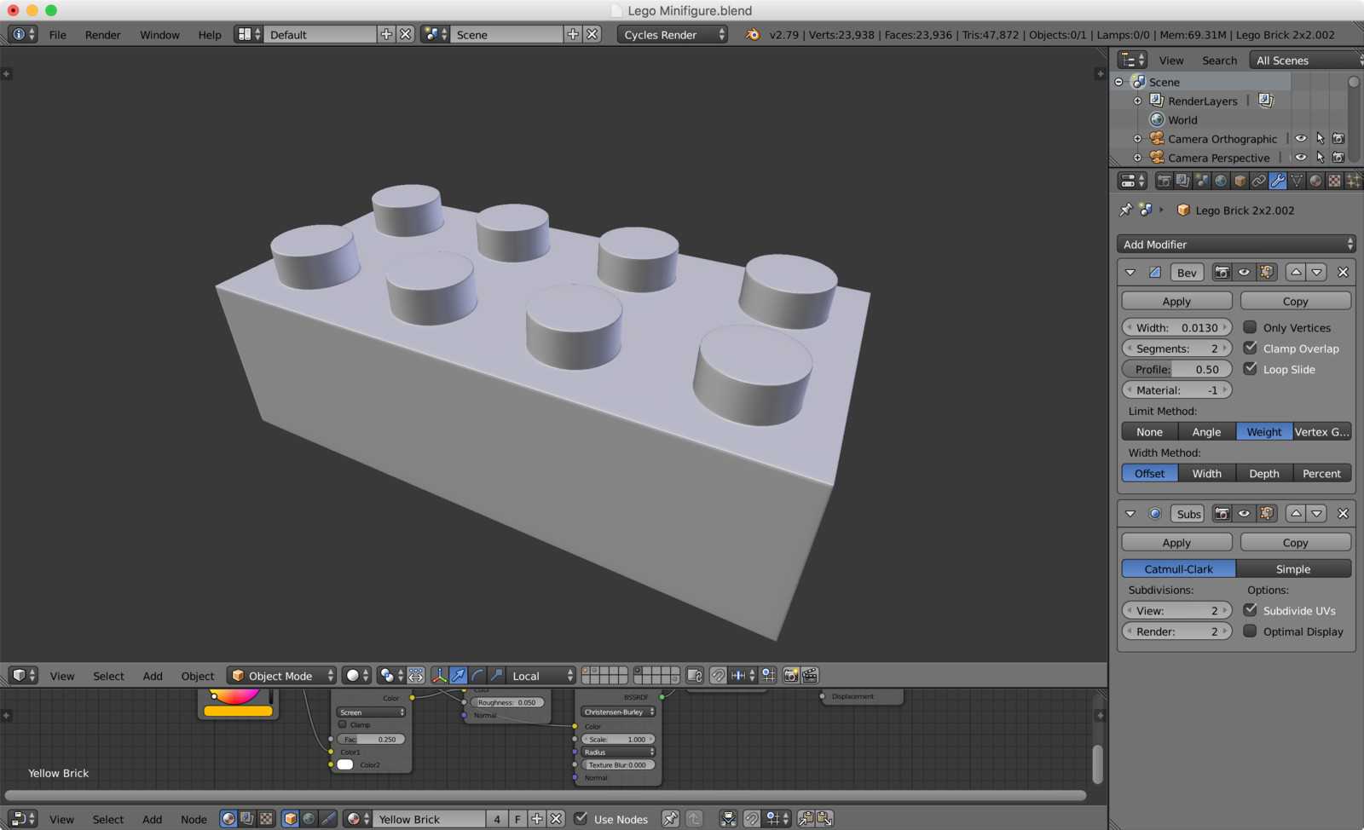Image resolution: width=1364 pixels, height=830 pixels.
Task: Copy selected nodes icon in node editor
Action: click(806, 819)
